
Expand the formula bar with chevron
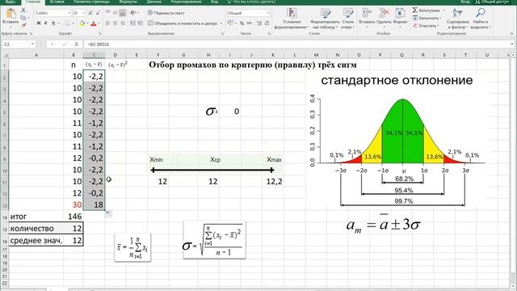coord(512,44)
